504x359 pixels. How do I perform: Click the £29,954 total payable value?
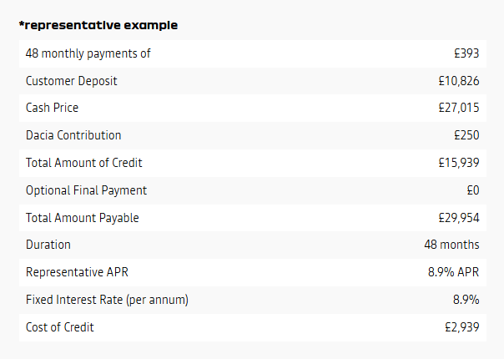click(x=459, y=218)
